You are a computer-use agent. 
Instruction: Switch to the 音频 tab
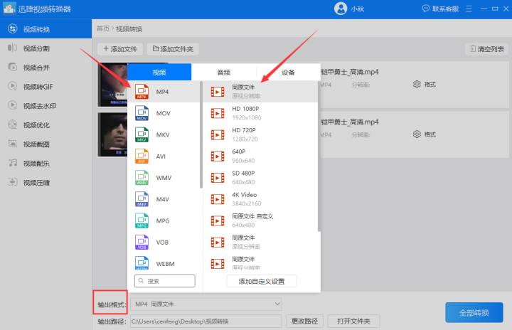pos(224,73)
